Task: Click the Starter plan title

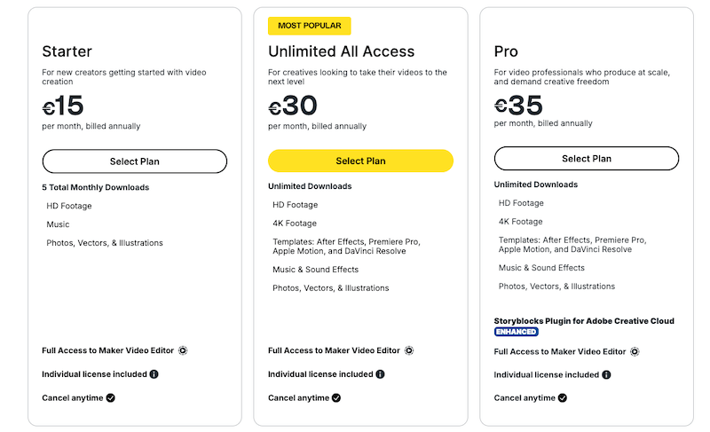Action: (x=67, y=51)
